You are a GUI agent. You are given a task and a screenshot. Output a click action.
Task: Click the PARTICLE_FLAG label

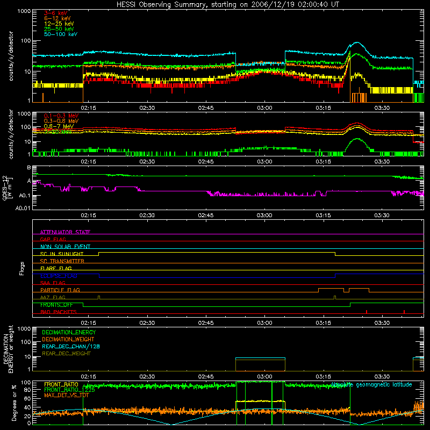(x=60, y=290)
